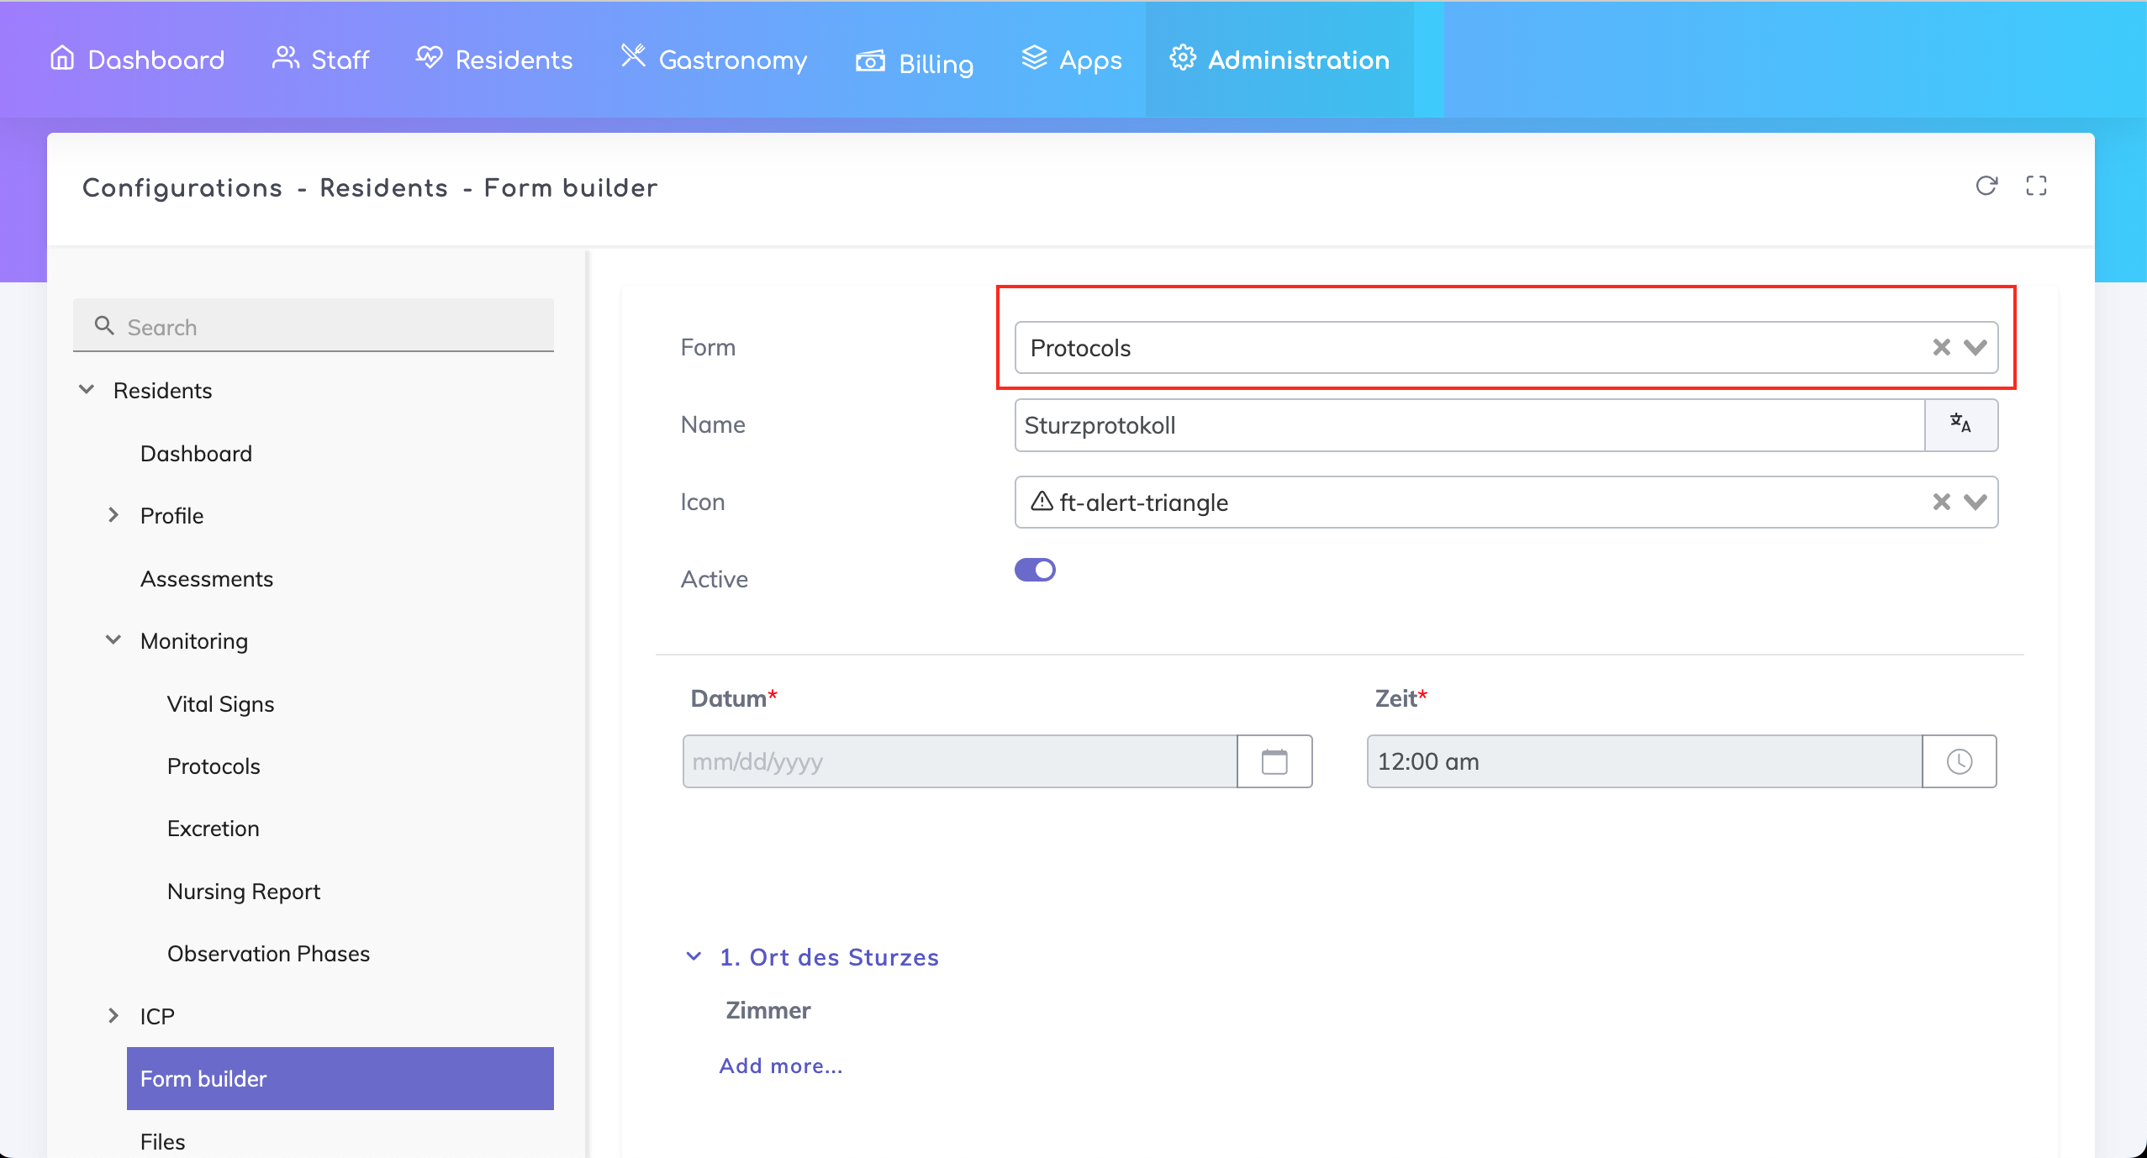
Task: Open the calendar picker for Datum
Action: click(x=1274, y=761)
